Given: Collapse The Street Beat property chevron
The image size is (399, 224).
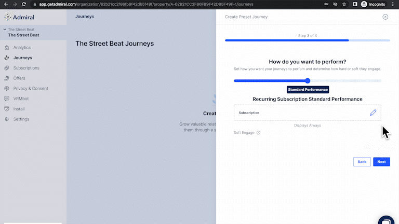Looking at the screenshot, I should coord(5,30).
